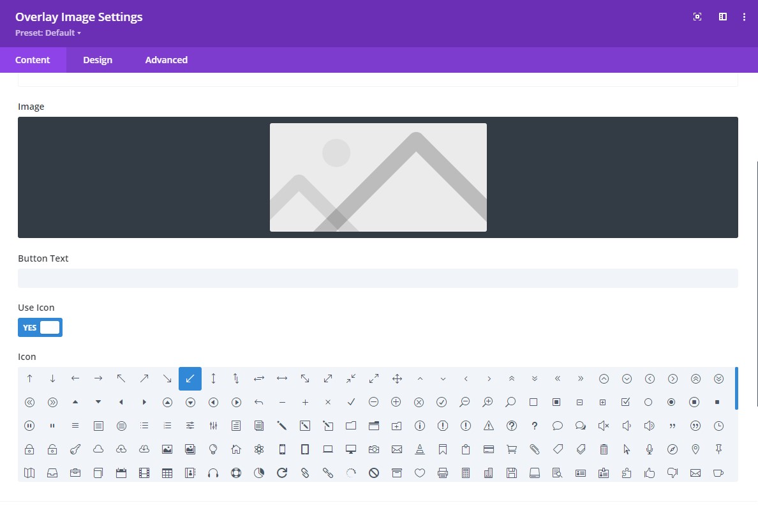The height and width of the screenshot is (508, 758).
Task: Select the key icon
Action: pyautogui.click(x=75, y=449)
